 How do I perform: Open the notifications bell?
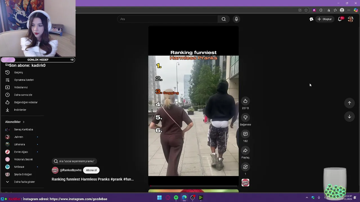pos(340,19)
